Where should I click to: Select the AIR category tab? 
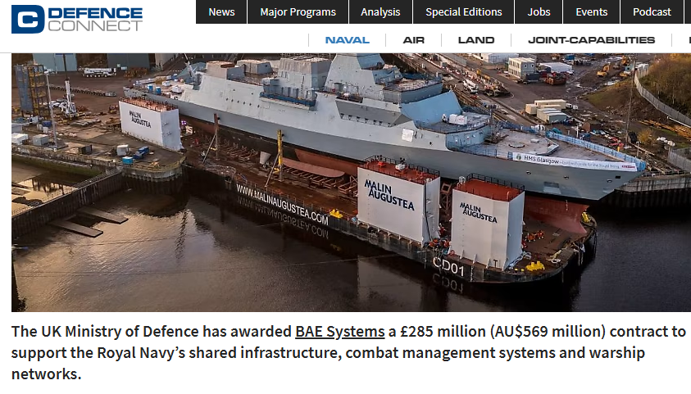(x=413, y=40)
